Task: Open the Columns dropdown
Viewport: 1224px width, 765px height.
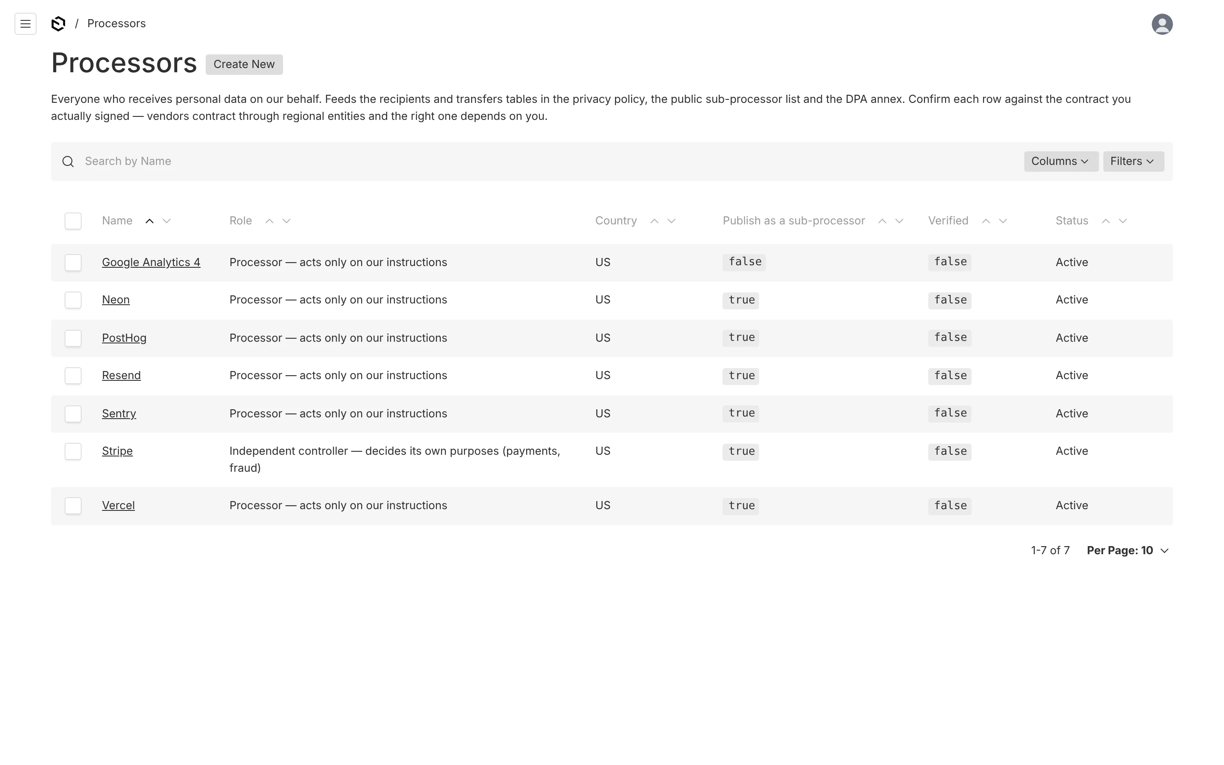Action: [x=1061, y=161]
